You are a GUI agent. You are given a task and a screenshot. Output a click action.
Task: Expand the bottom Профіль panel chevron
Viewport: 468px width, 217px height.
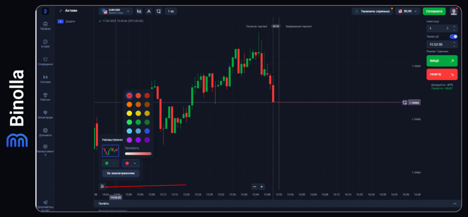pyautogui.click(x=455, y=204)
